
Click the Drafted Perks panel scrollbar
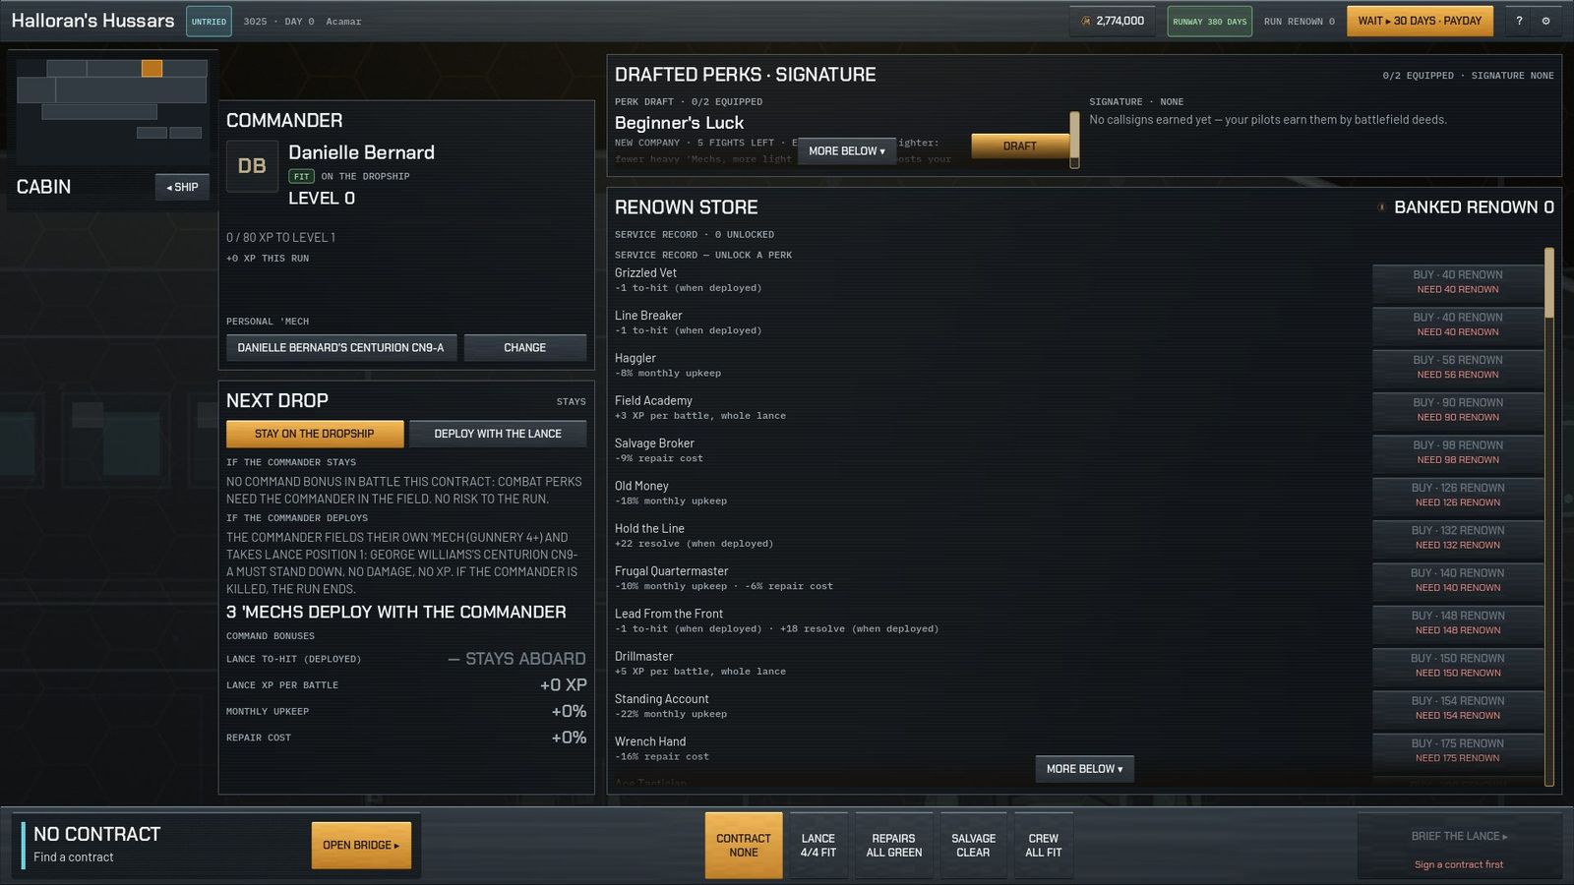[1074, 140]
